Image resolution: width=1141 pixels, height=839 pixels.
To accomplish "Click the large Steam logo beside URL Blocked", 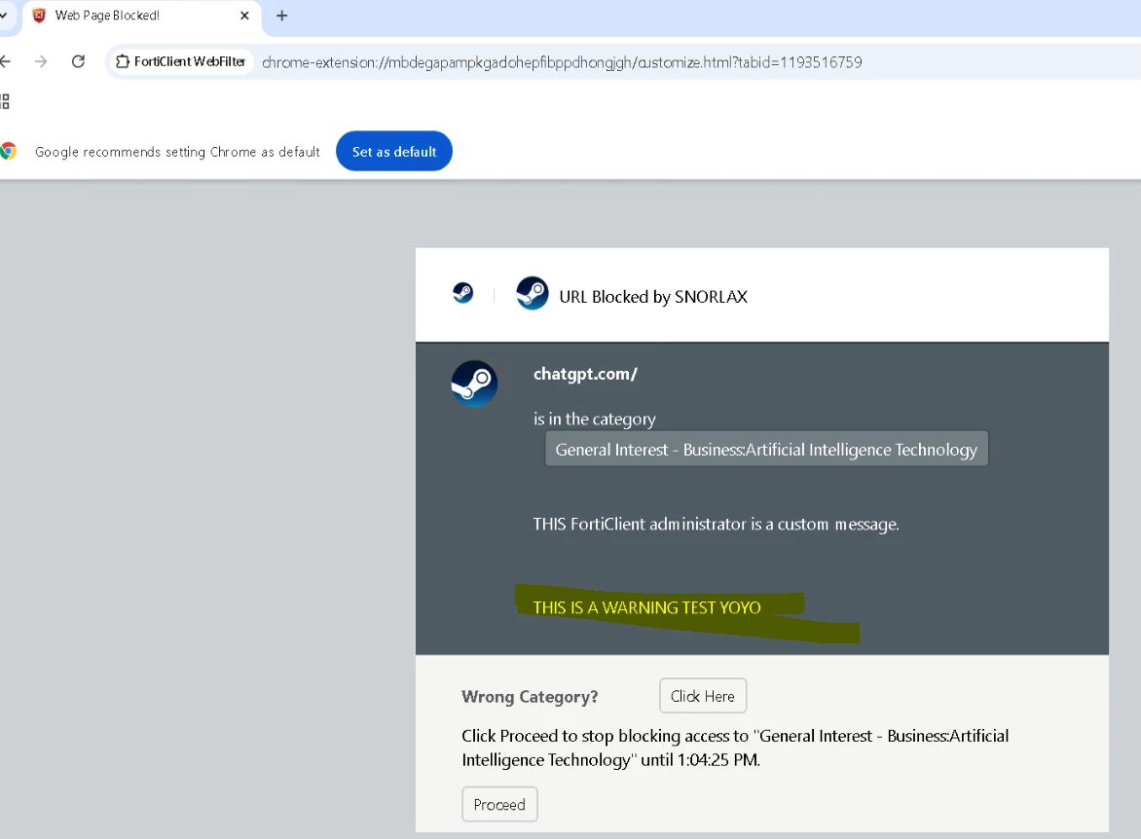I will coord(532,293).
